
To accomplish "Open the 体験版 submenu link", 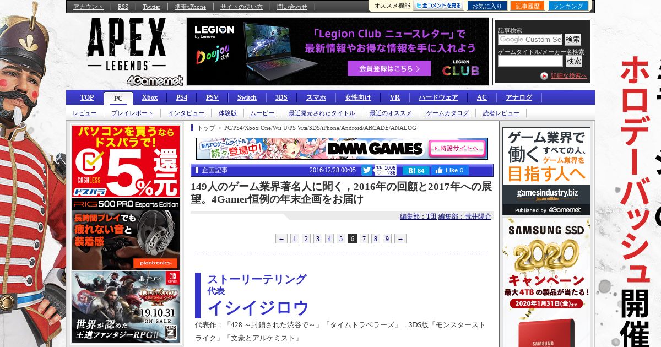I will click(x=227, y=113).
